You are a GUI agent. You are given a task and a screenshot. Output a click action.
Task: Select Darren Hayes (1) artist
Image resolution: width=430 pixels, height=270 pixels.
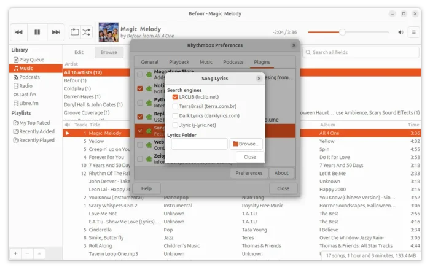[82, 97]
